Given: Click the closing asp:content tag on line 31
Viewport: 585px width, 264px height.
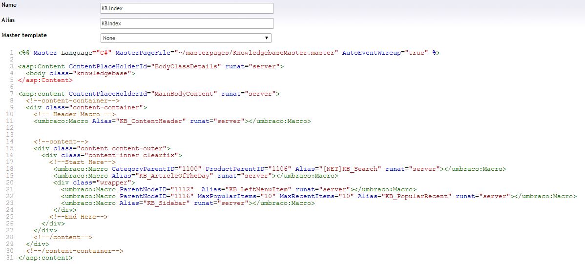Looking at the screenshot, I should coord(45,258).
